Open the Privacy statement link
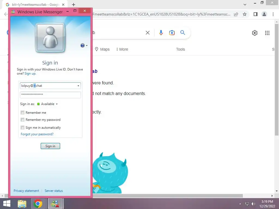Screen dimensions: 279x209 [x=26, y=191]
